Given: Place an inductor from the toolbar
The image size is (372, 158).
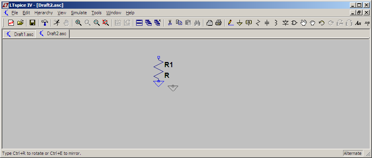Looking at the screenshot, I should [x=276, y=23].
